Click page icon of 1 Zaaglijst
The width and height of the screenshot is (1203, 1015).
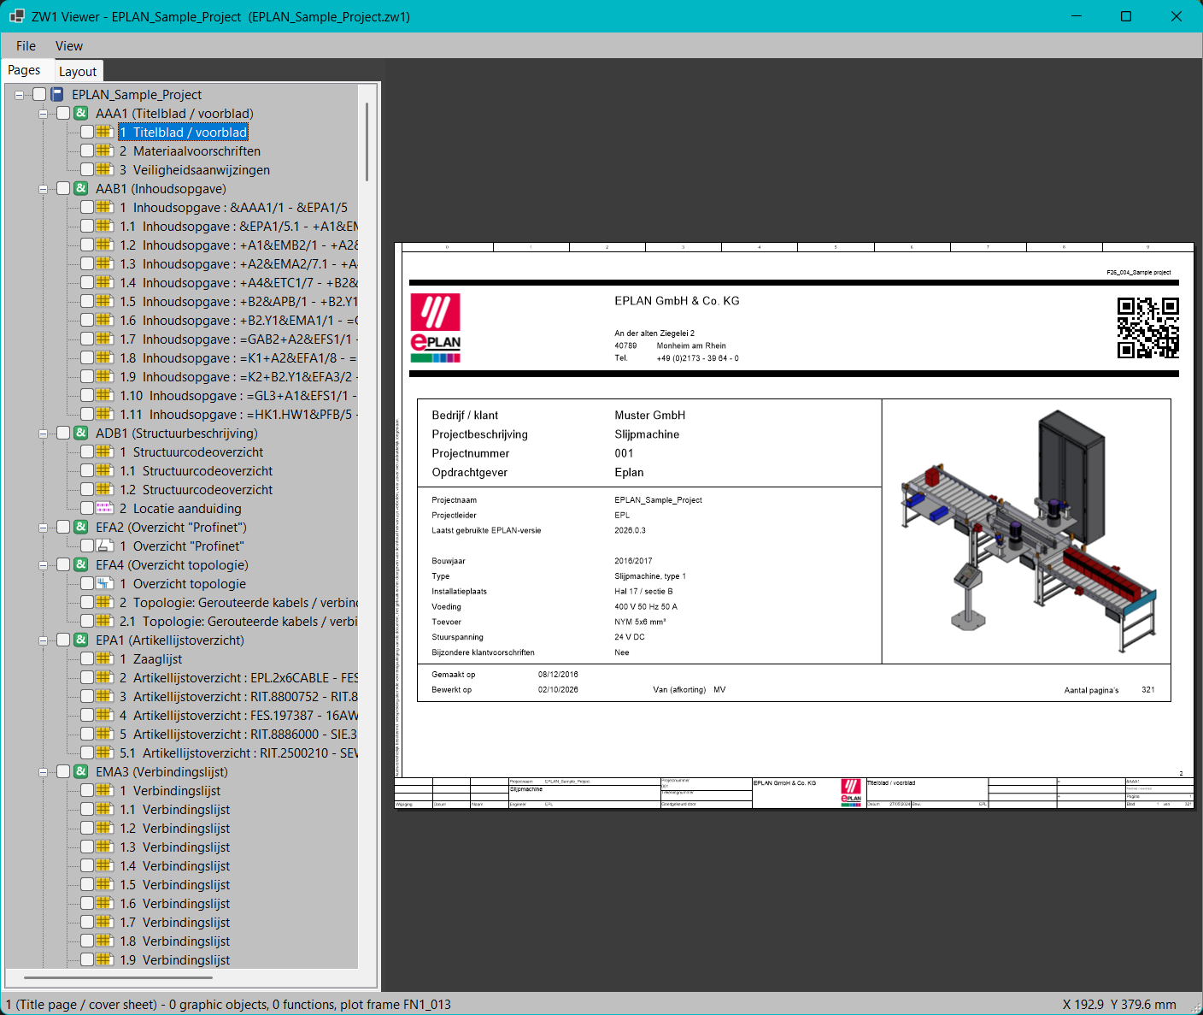[x=105, y=659]
